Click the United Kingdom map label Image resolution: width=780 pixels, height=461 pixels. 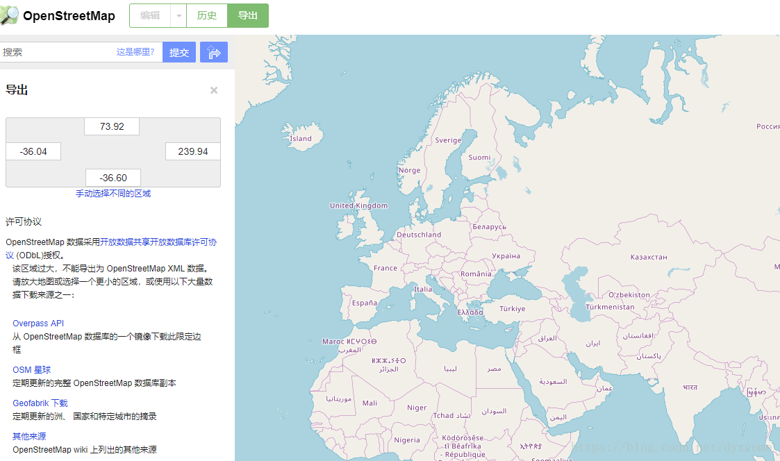coord(358,206)
